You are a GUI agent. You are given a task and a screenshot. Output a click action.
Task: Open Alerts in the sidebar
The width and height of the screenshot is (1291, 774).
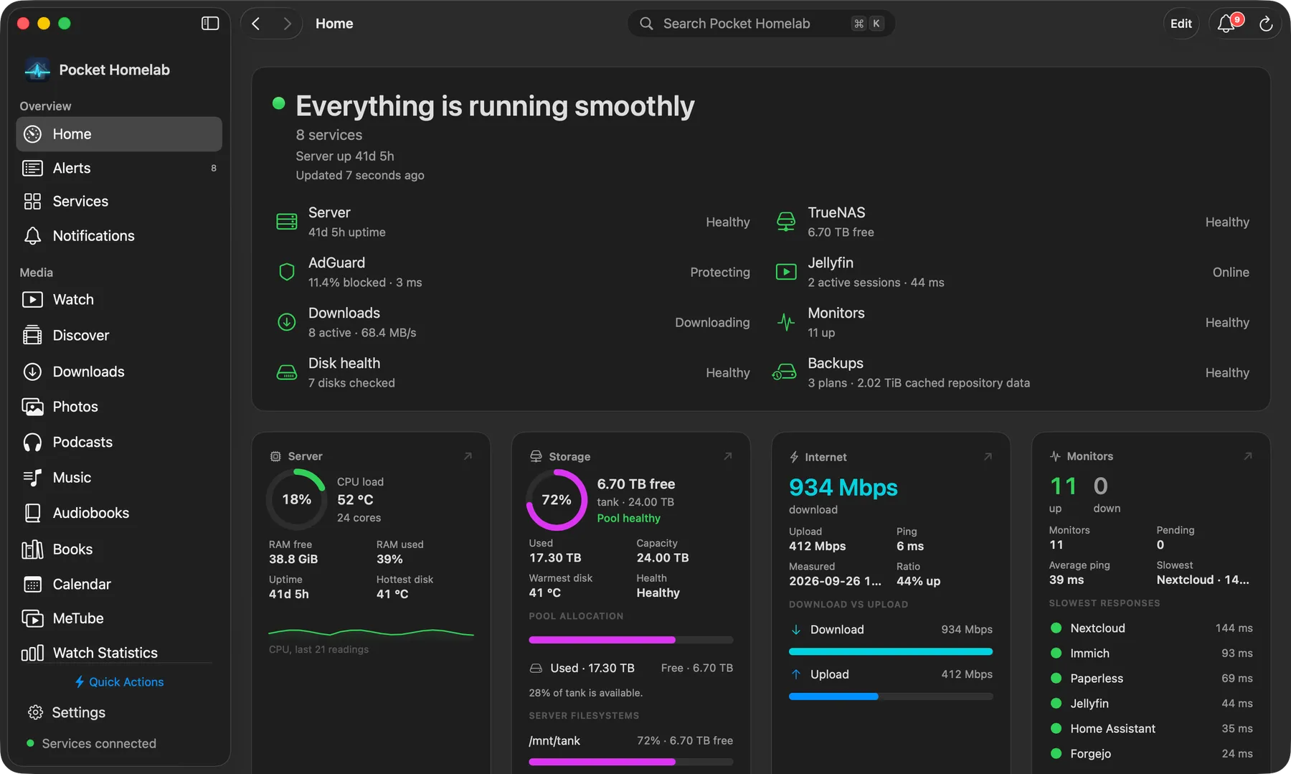coord(119,168)
